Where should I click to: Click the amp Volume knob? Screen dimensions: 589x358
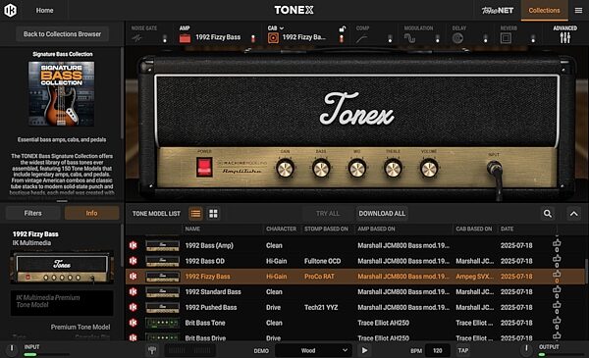pos(429,169)
